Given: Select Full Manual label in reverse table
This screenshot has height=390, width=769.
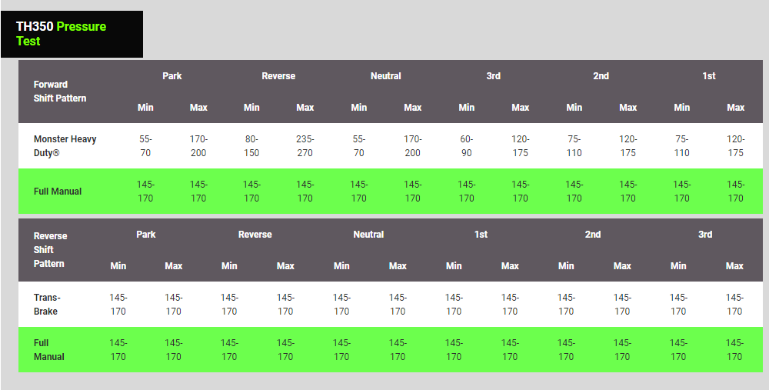Looking at the screenshot, I should (x=48, y=349).
